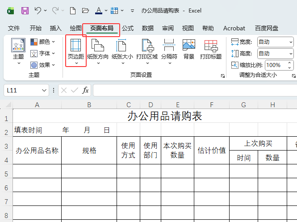Open the 字体 theme fonts menu

pos(42,54)
